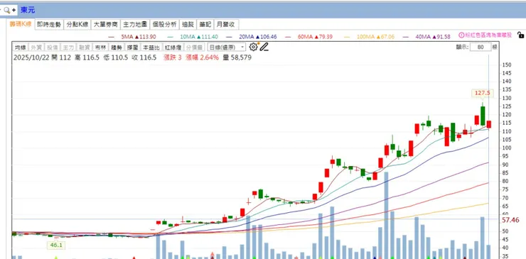Click the 127.5 high price label
Screen dimensions: 526x259
coord(483,93)
